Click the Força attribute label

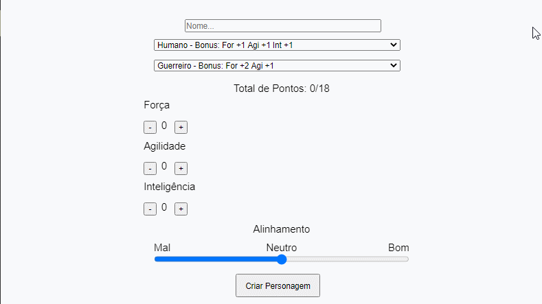coord(157,105)
